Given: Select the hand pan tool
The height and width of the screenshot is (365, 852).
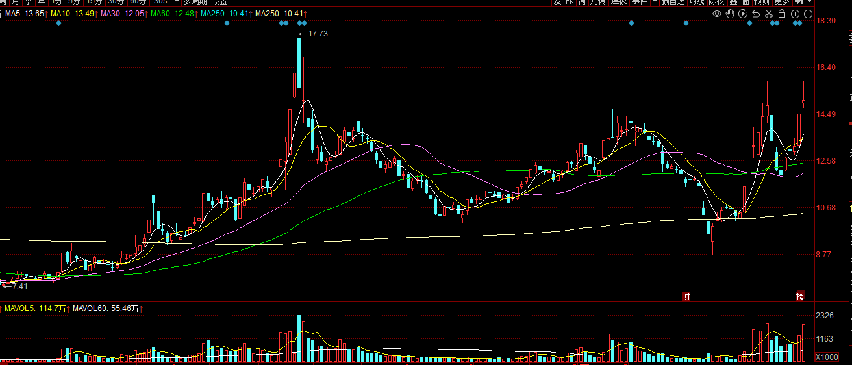Looking at the screenshot, I should [730, 14].
